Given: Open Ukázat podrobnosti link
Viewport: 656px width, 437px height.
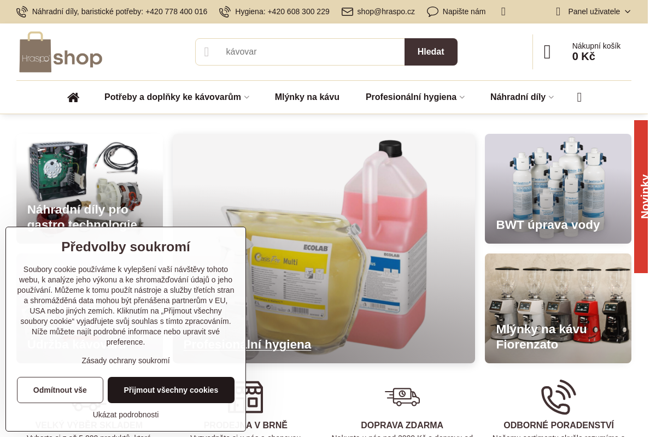Looking at the screenshot, I should click(126, 415).
